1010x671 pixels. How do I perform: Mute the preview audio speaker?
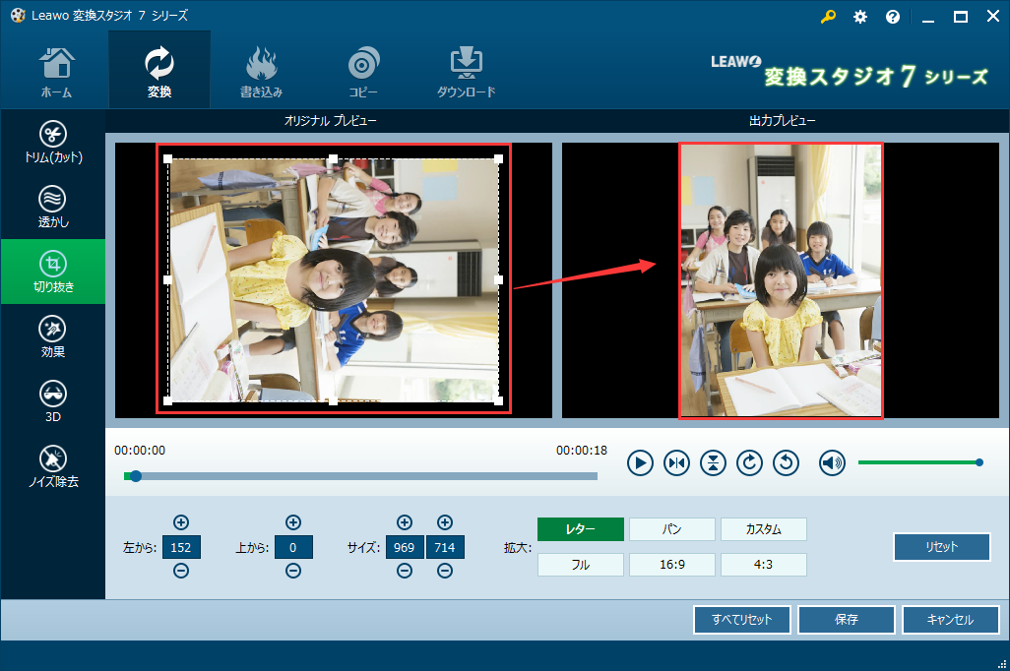pos(832,462)
